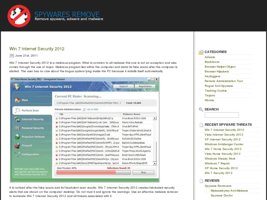Click the Search magnifier icon in sidebar

(x=201, y=109)
